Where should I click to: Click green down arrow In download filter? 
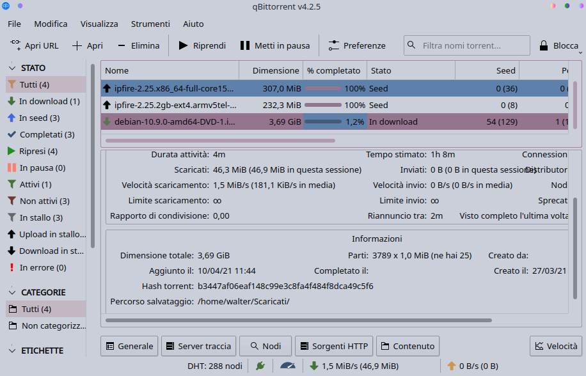click(x=12, y=101)
